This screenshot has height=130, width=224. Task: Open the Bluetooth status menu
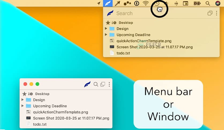(176, 3)
